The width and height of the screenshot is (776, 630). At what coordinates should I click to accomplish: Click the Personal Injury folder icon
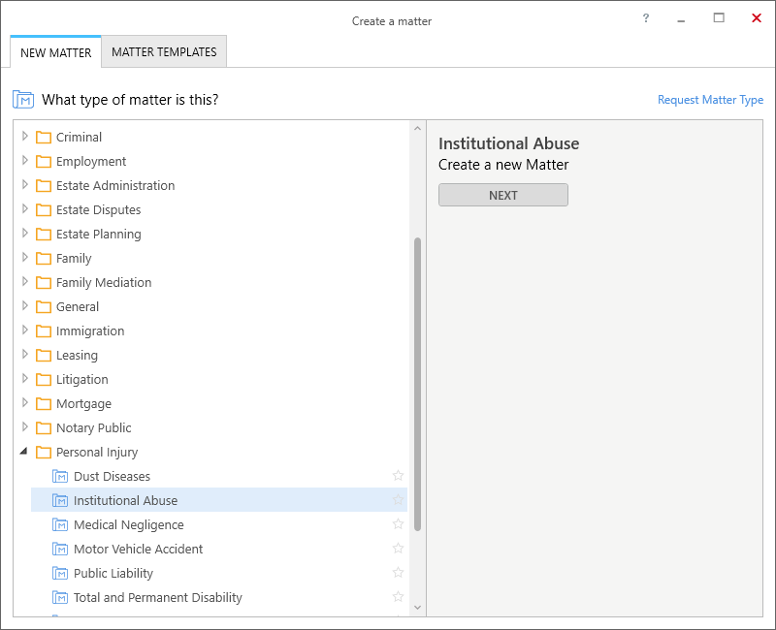44,452
